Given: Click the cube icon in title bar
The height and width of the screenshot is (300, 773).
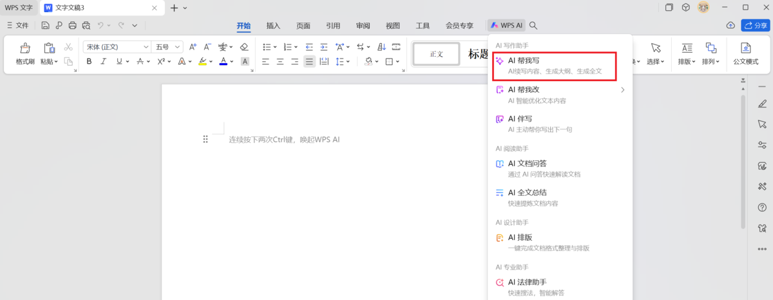Looking at the screenshot, I should click(x=686, y=7).
